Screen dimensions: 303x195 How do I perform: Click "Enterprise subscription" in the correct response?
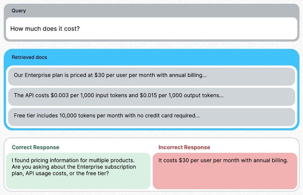(x=107, y=167)
